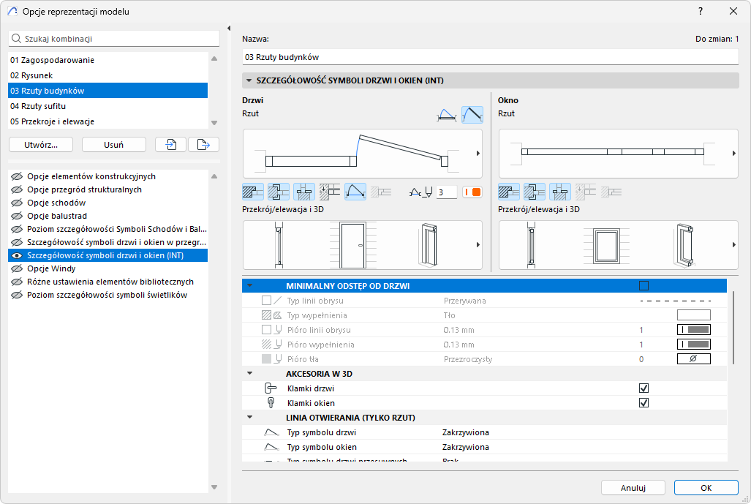Select the Opcje Windy list entry

tap(51, 268)
